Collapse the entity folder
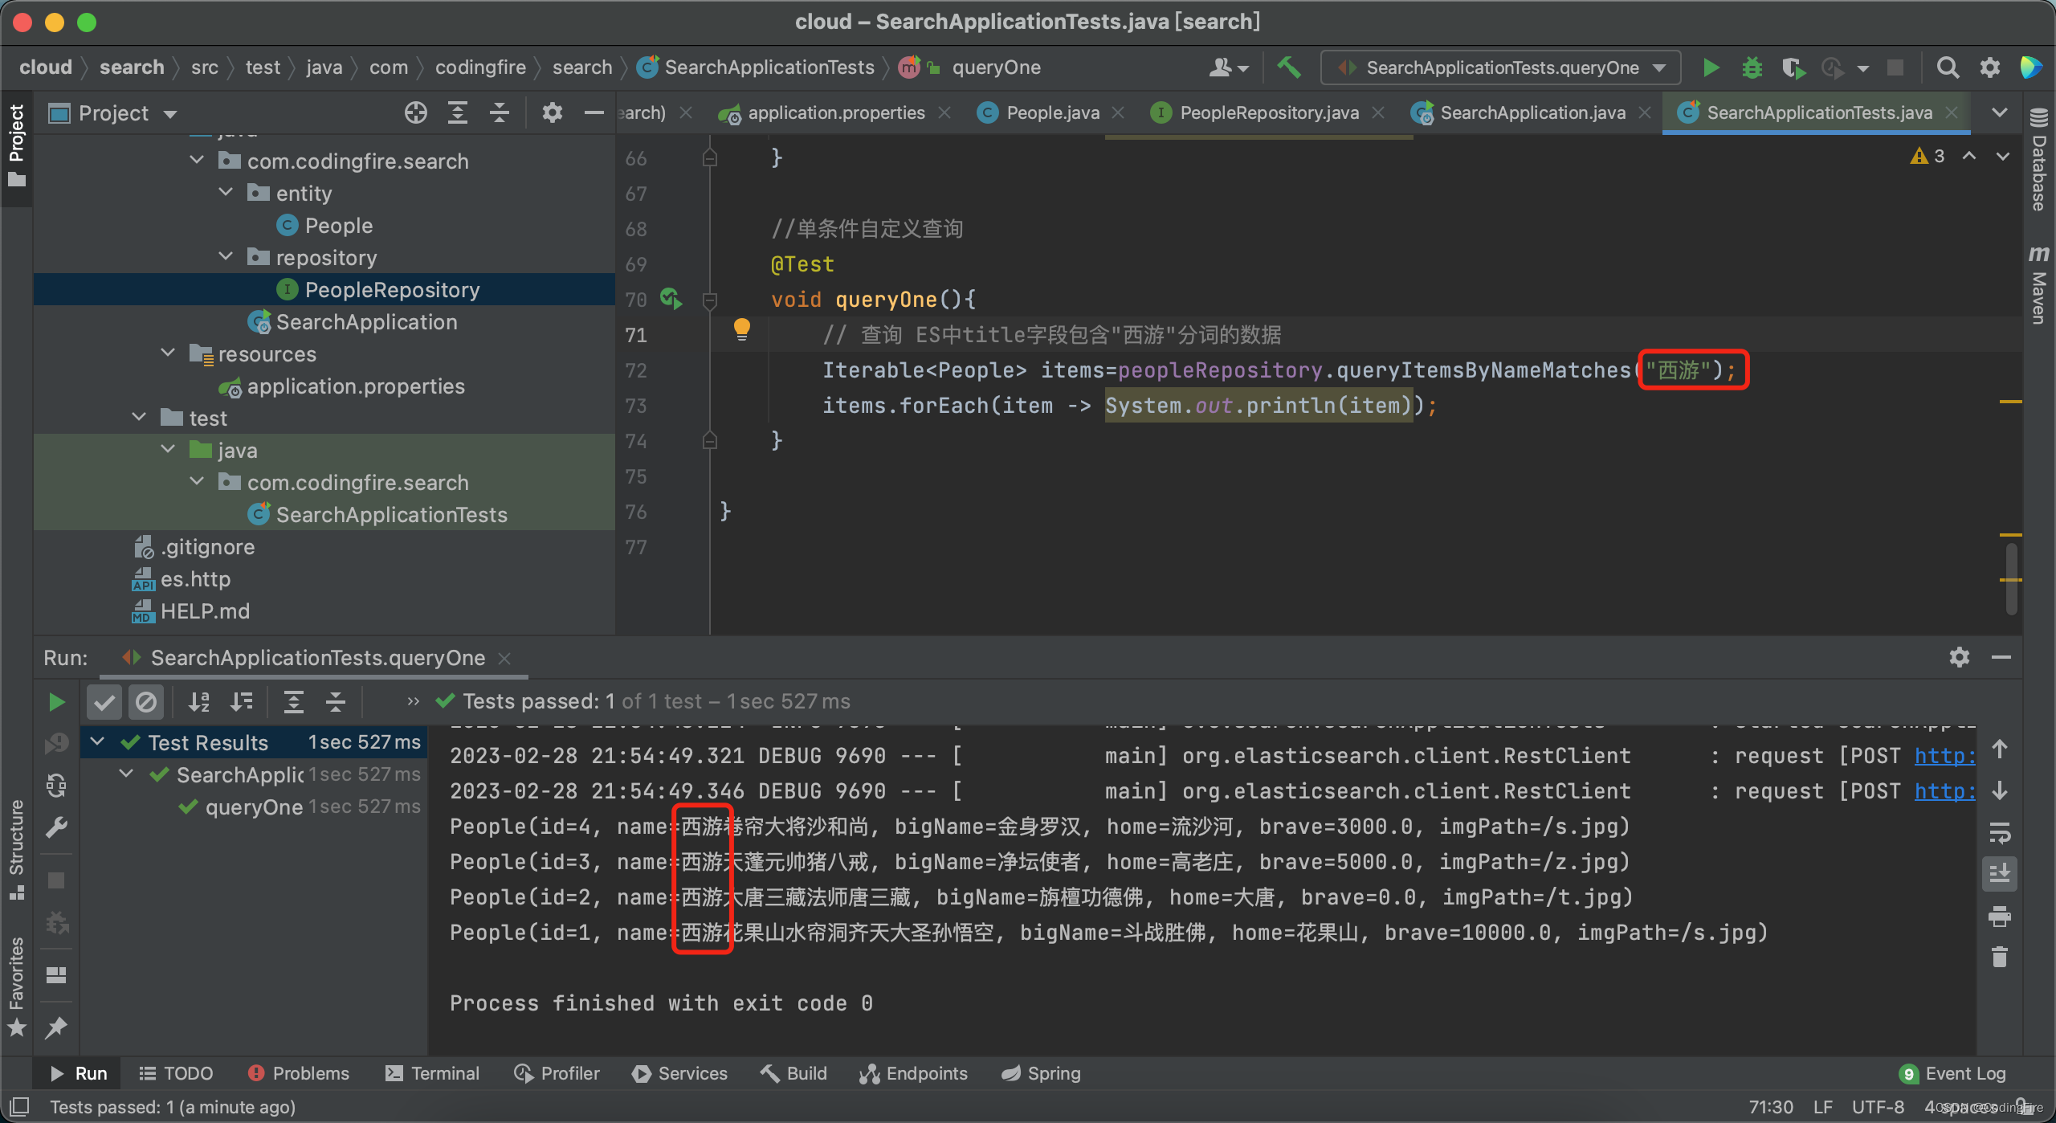Screen dimensions: 2056x1123 pos(226,193)
